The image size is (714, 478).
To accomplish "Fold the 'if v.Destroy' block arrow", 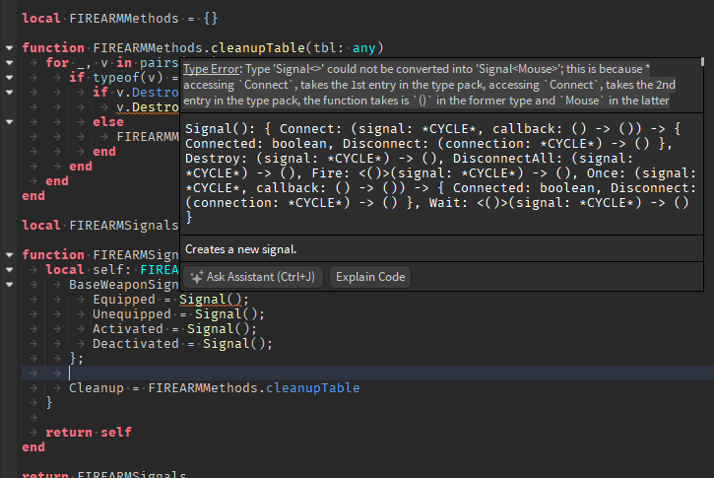I will (9, 92).
